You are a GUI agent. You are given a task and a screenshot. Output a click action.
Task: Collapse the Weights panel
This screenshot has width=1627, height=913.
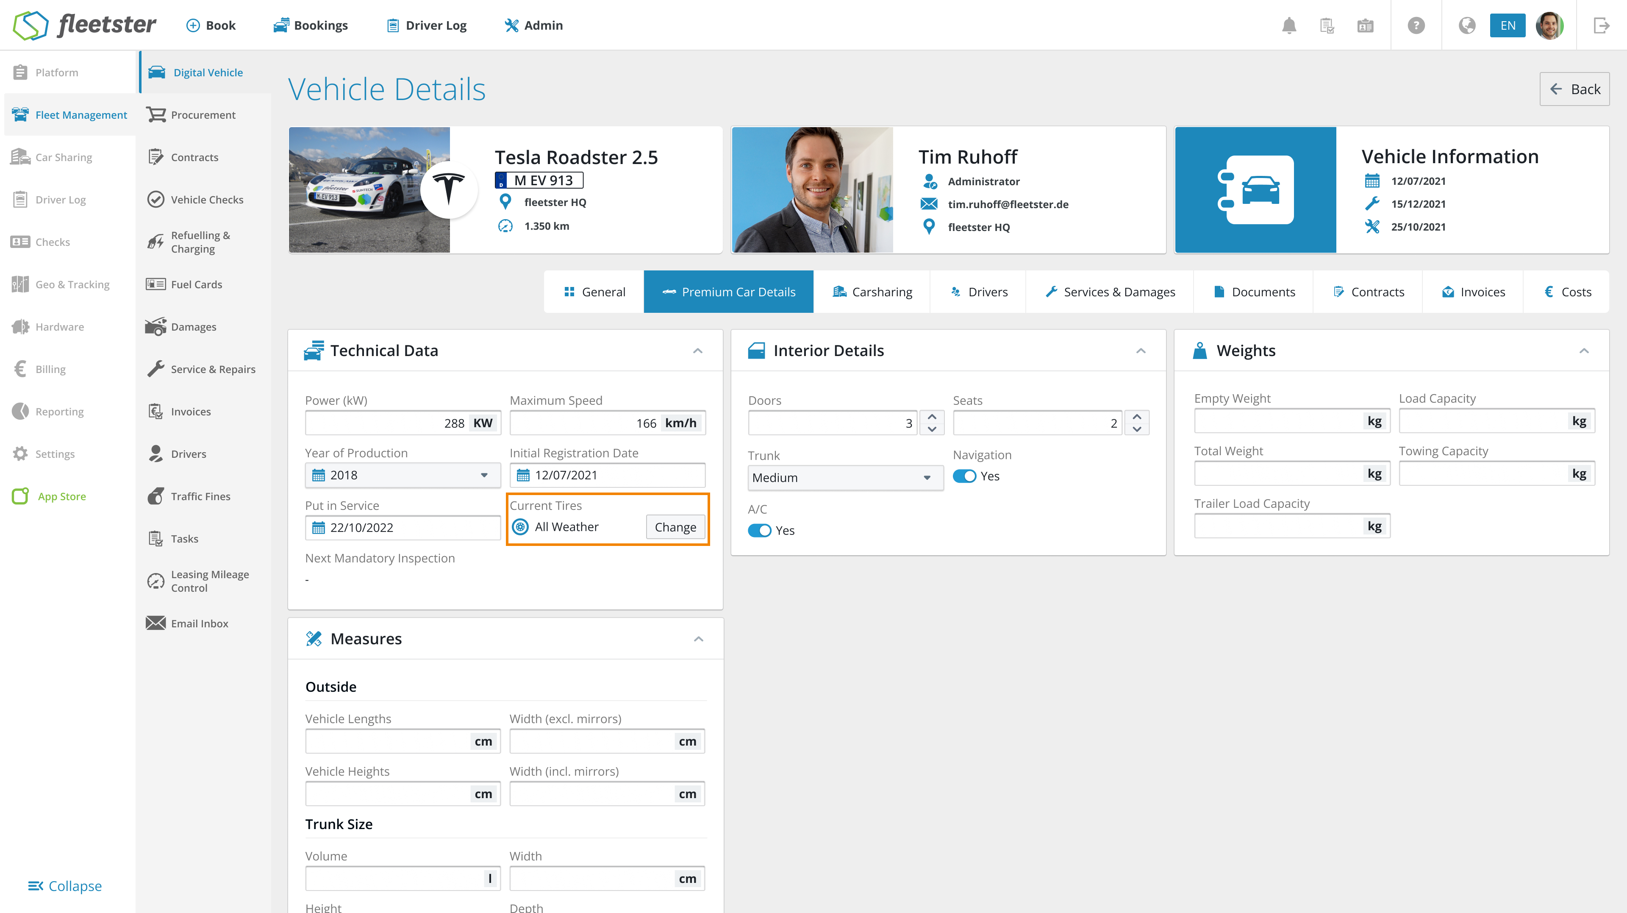[1584, 351]
